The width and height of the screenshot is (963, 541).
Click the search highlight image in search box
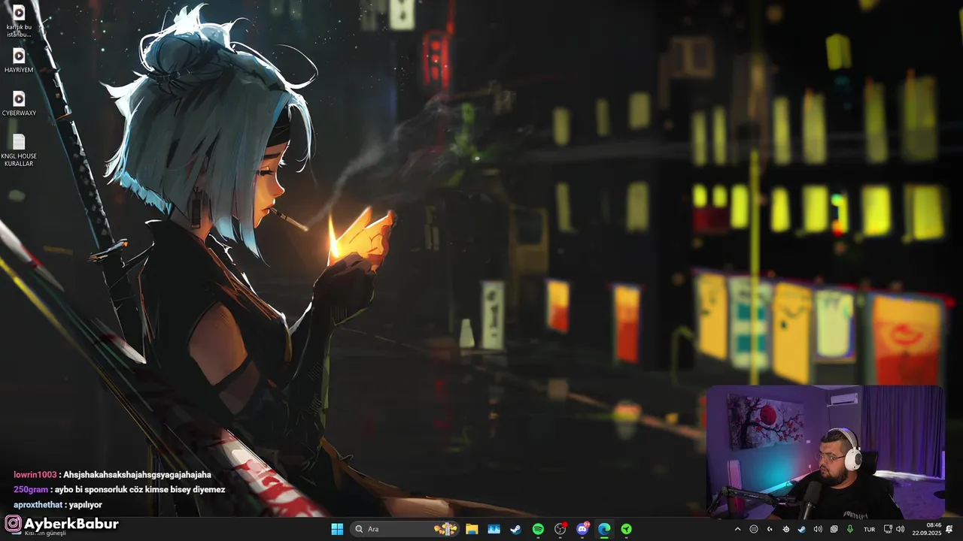[x=446, y=529]
